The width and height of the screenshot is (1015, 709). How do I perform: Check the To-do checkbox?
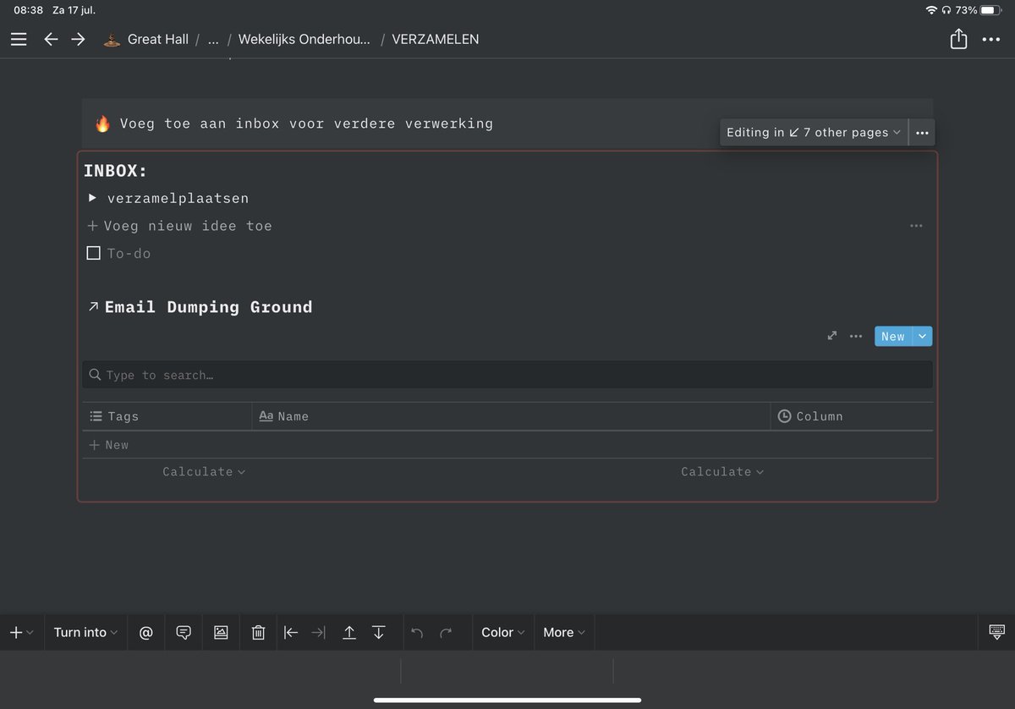coord(93,252)
